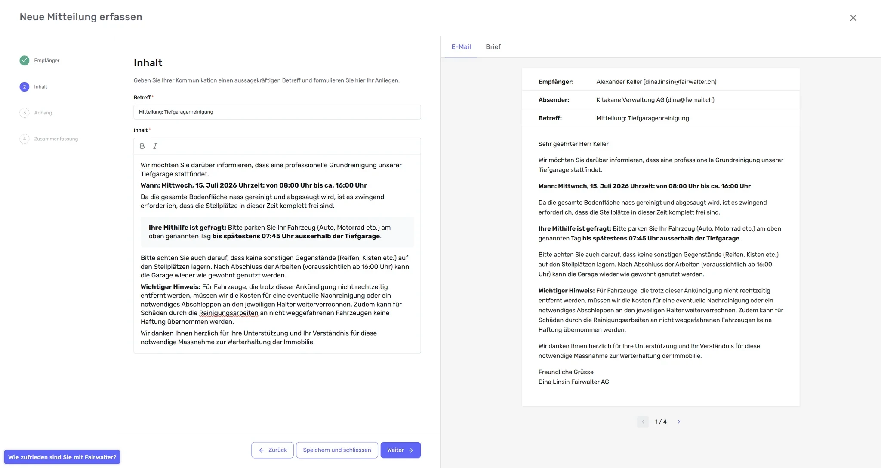Screen dimensions: 881x468
Task: Click 'Sehr geehrter Herr Keller' greeting
Action: pos(573,144)
